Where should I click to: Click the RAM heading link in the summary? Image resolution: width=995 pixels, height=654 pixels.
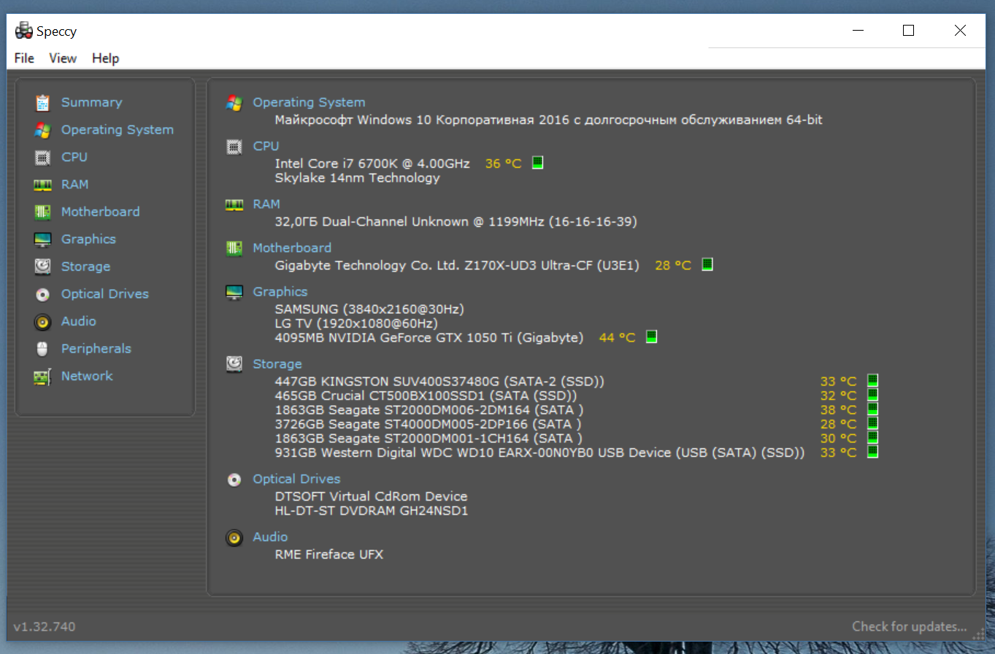tap(266, 204)
